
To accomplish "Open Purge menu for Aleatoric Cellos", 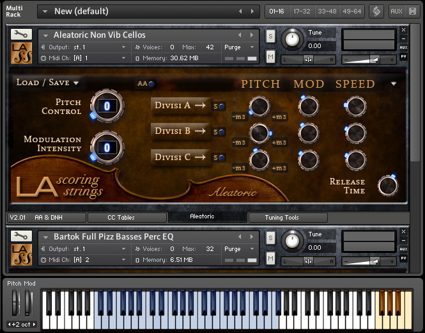I will [239, 47].
